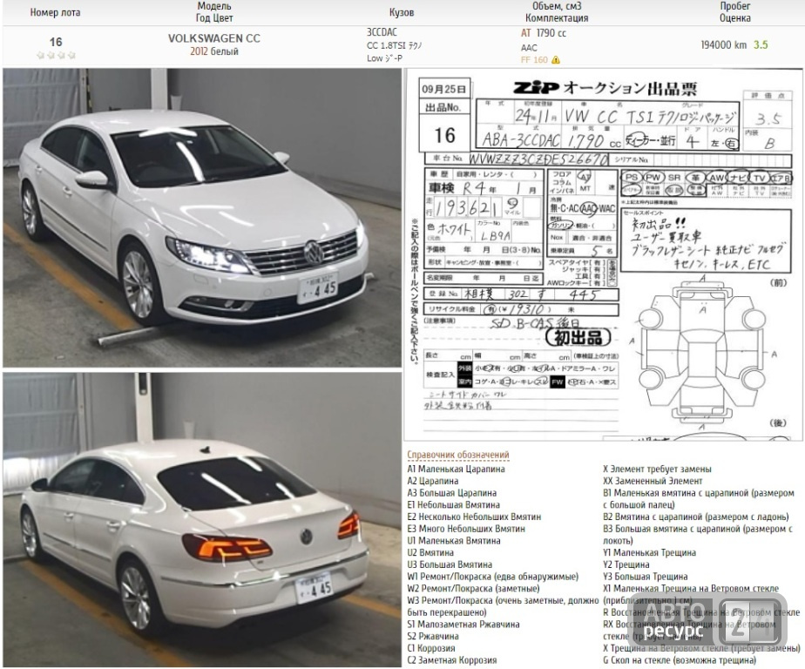Click the W2 Ремонт/Покраска (заметные) entry

pos(473,588)
